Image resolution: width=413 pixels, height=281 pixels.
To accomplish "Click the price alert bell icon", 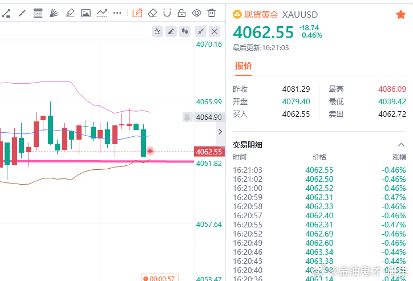I will point(187,117).
